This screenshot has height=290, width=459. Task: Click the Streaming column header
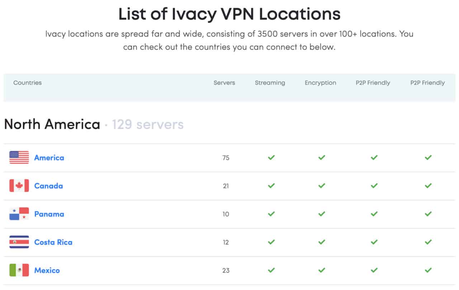270,83
